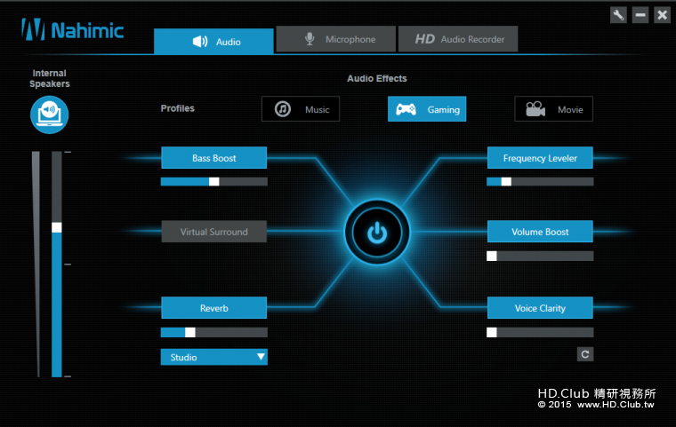
Task: Toggle the Volume Boost effect
Action: click(540, 232)
